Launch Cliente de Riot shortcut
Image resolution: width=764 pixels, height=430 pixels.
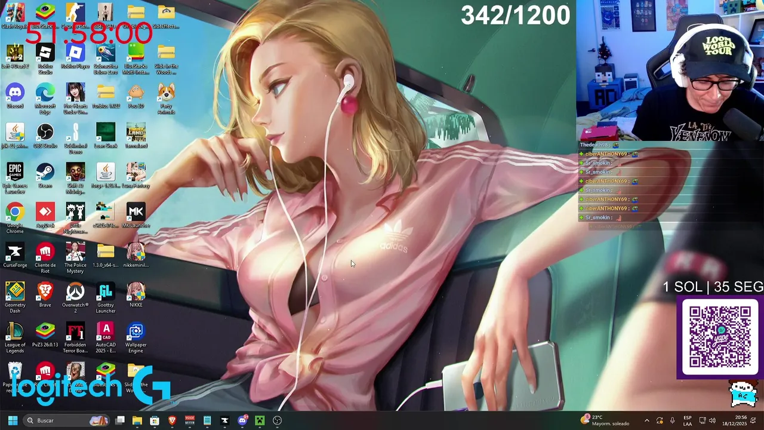[45, 259]
